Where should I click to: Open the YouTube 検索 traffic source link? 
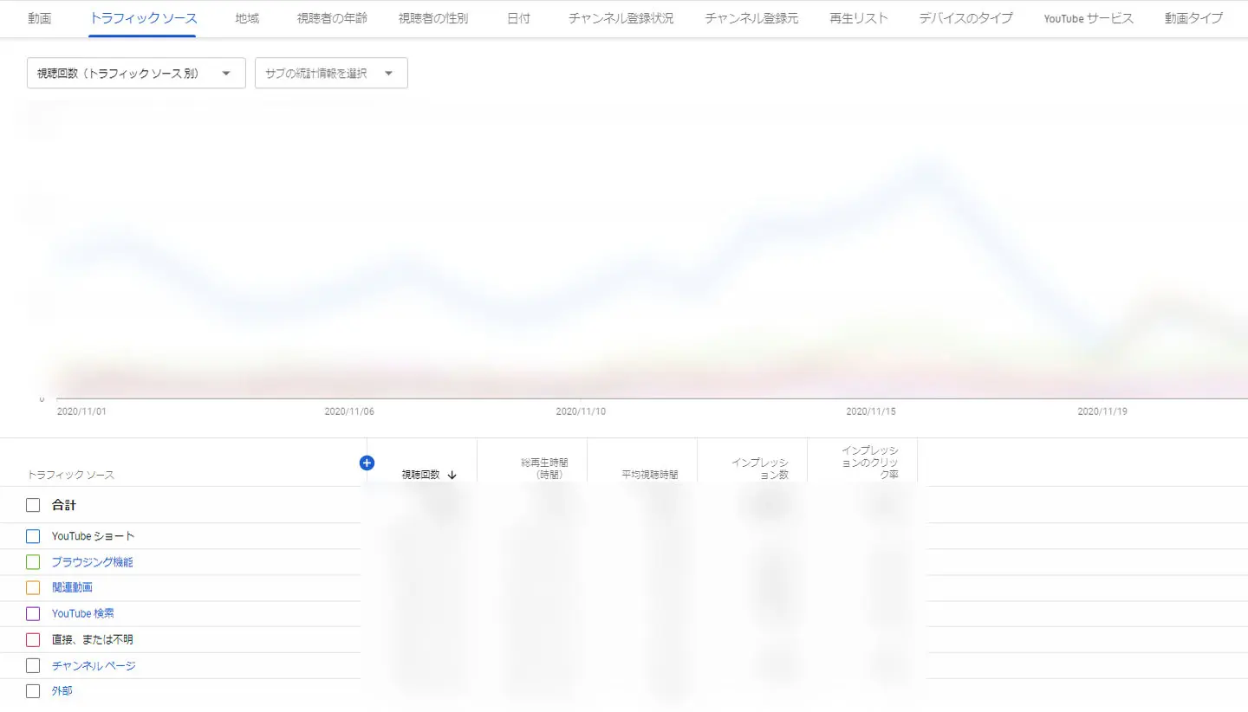point(82,613)
